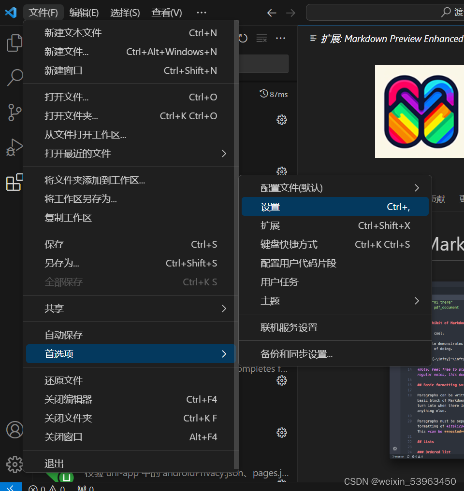Click the back navigation arrow
Viewport: 464px width, 491px height.
pos(272,13)
